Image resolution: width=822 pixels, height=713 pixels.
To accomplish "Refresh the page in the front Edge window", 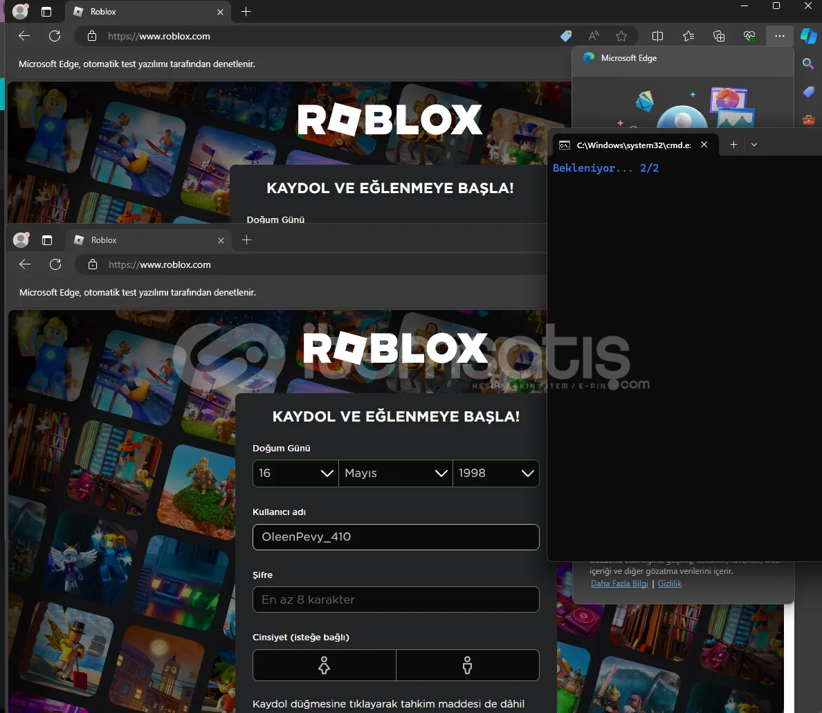I will coord(55,264).
